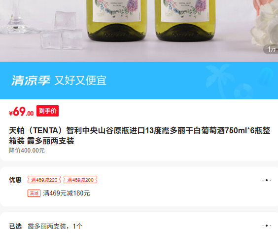This screenshot has height=233, width=278.
Task: Click the 已选 section label
Action: coord(15,226)
